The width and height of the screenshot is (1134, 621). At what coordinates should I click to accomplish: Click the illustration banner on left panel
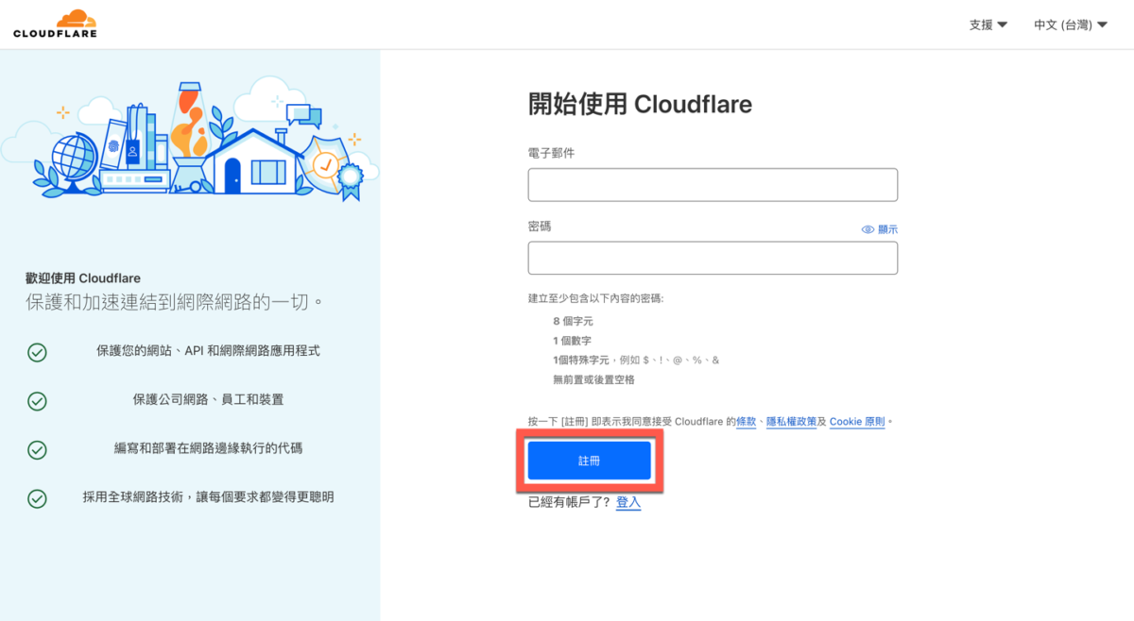(190, 139)
